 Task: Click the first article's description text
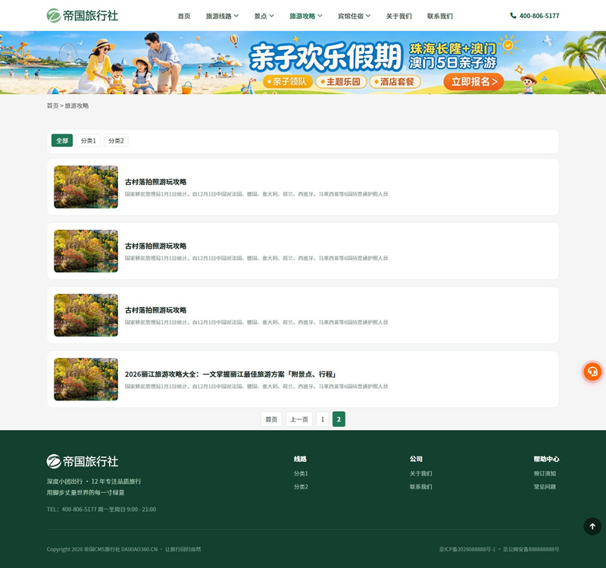pyautogui.click(x=256, y=194)
